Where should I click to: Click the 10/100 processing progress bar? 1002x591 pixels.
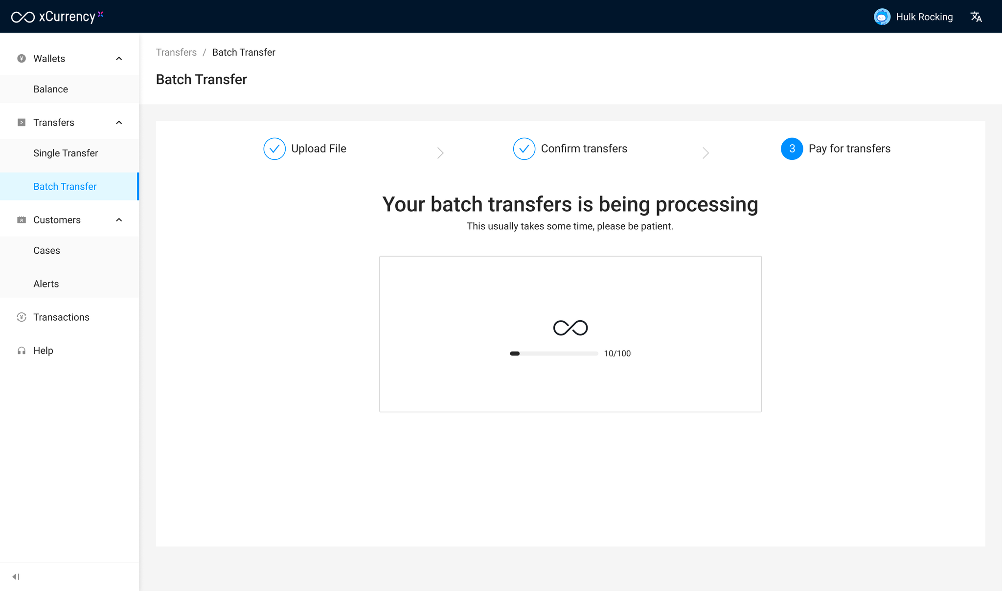554,353
